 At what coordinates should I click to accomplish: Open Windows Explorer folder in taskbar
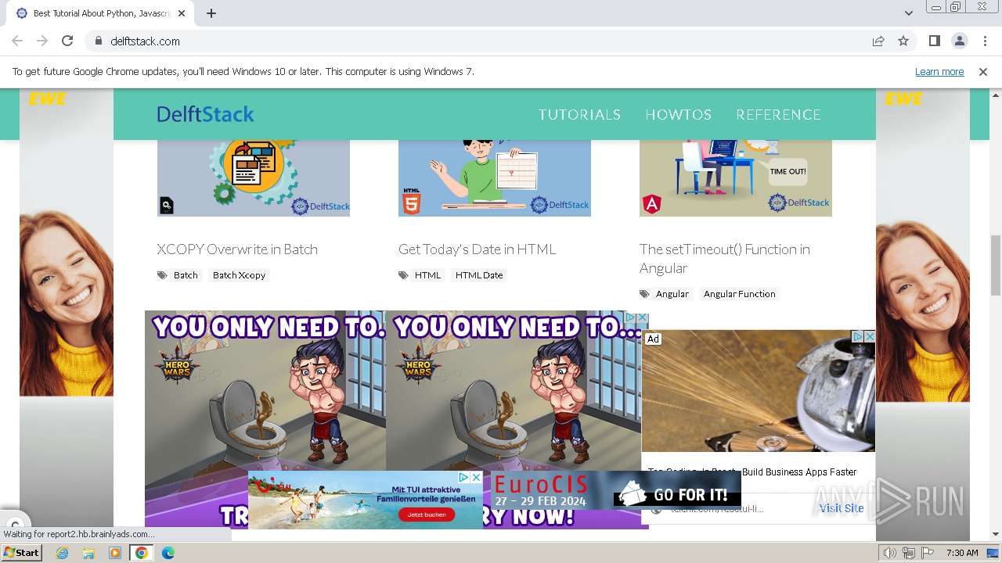pyautogui.click(x=88, y=553)
